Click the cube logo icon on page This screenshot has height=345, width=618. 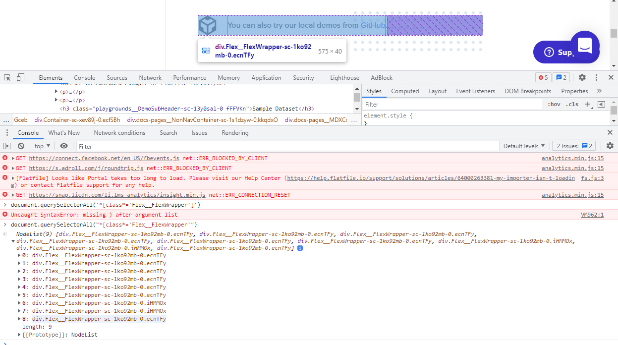pyautogui.click(x=208, y=25)
